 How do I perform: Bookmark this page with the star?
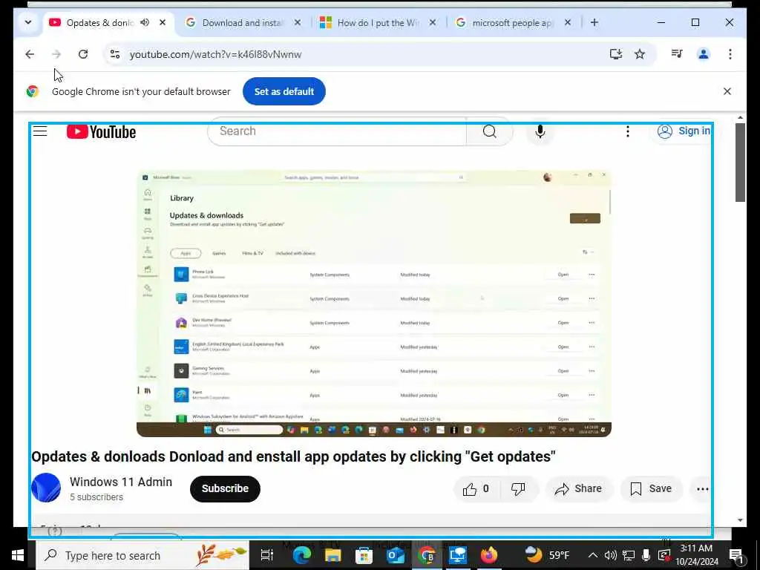point(640,54)
